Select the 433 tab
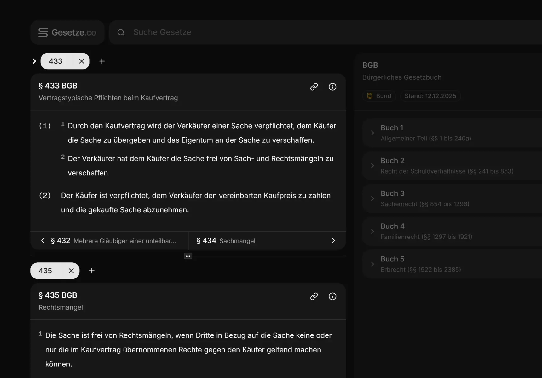The height and width of the screenshot is (378, 542). coord(56,61)
